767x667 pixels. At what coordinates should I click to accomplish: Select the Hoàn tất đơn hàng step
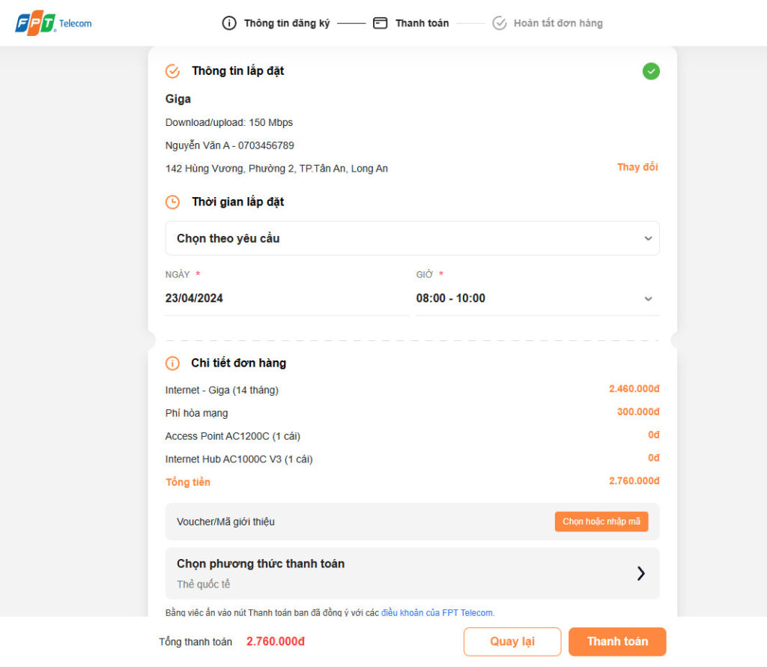[558, 23]
